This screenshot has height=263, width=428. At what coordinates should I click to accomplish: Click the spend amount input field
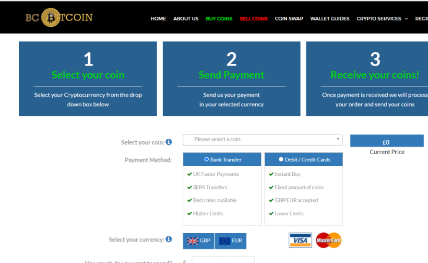[223, 260]
